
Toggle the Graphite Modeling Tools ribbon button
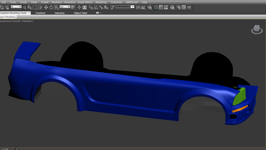pyautogui.click(x=156, y=7)
